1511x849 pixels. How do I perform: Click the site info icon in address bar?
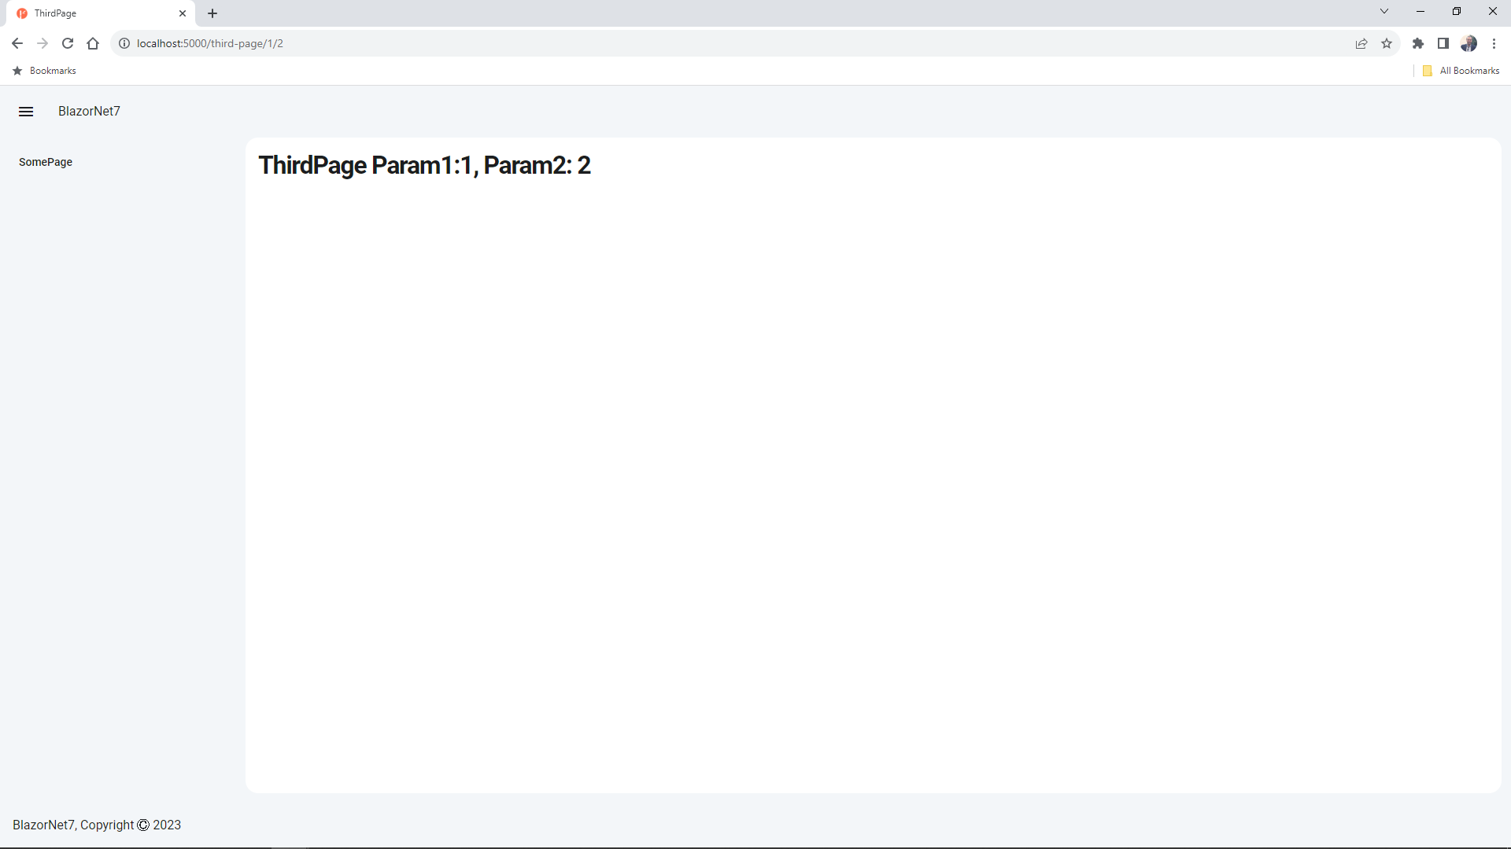[124, 43]
